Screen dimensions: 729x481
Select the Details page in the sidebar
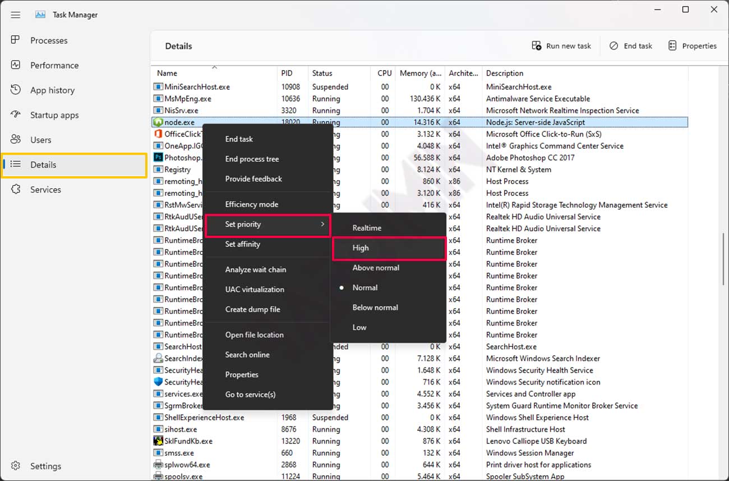[75, 164]
